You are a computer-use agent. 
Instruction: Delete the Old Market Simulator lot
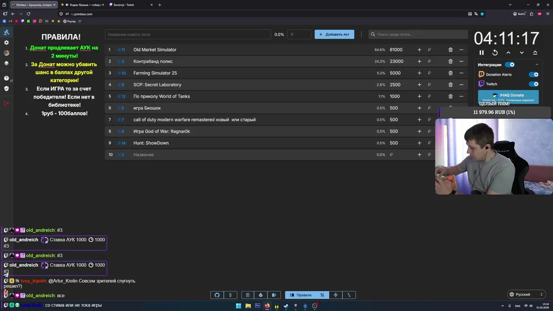[450, 50]
